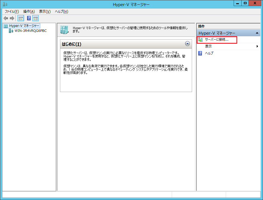Click the Back arrow in the toolbar
Image resolution: width=263 pixels, height=200 pixels.
[5, 18]
